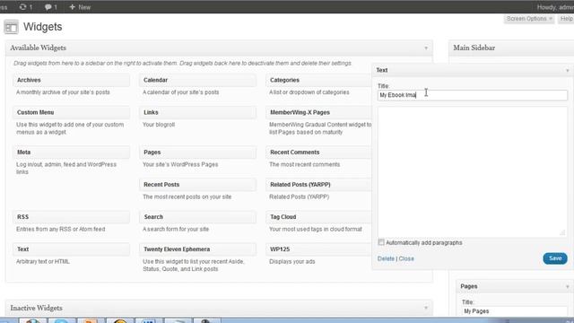The width and height of the screenshot is (574, 323).
Task: Select the Archives widget
Action: pyautogui.click(x=72, y=80)
